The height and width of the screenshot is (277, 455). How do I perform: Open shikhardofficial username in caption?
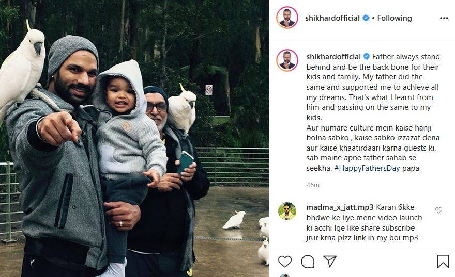click(x=333, y=57)
